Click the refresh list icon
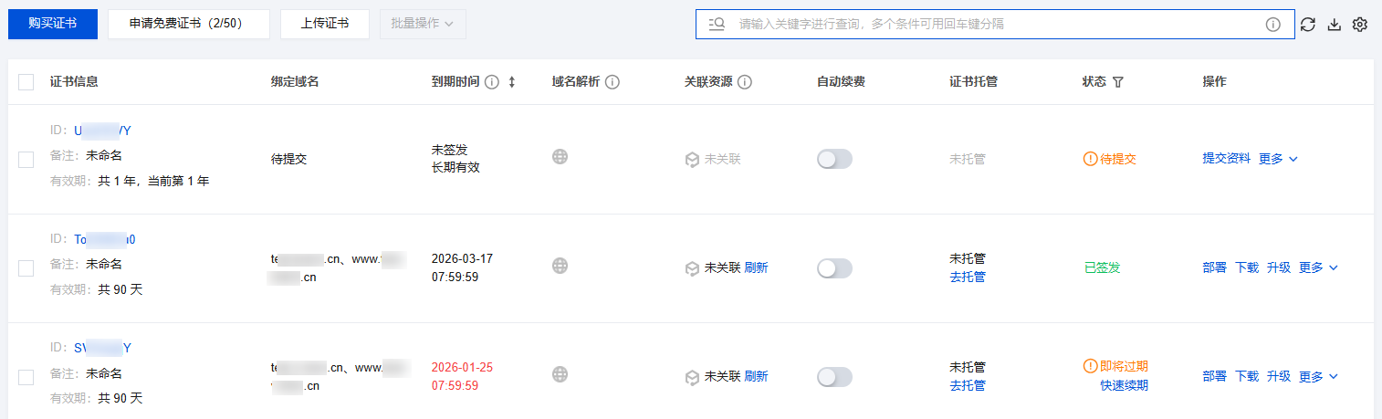This screenshot has width=1382, height=419. (1308, 25)
